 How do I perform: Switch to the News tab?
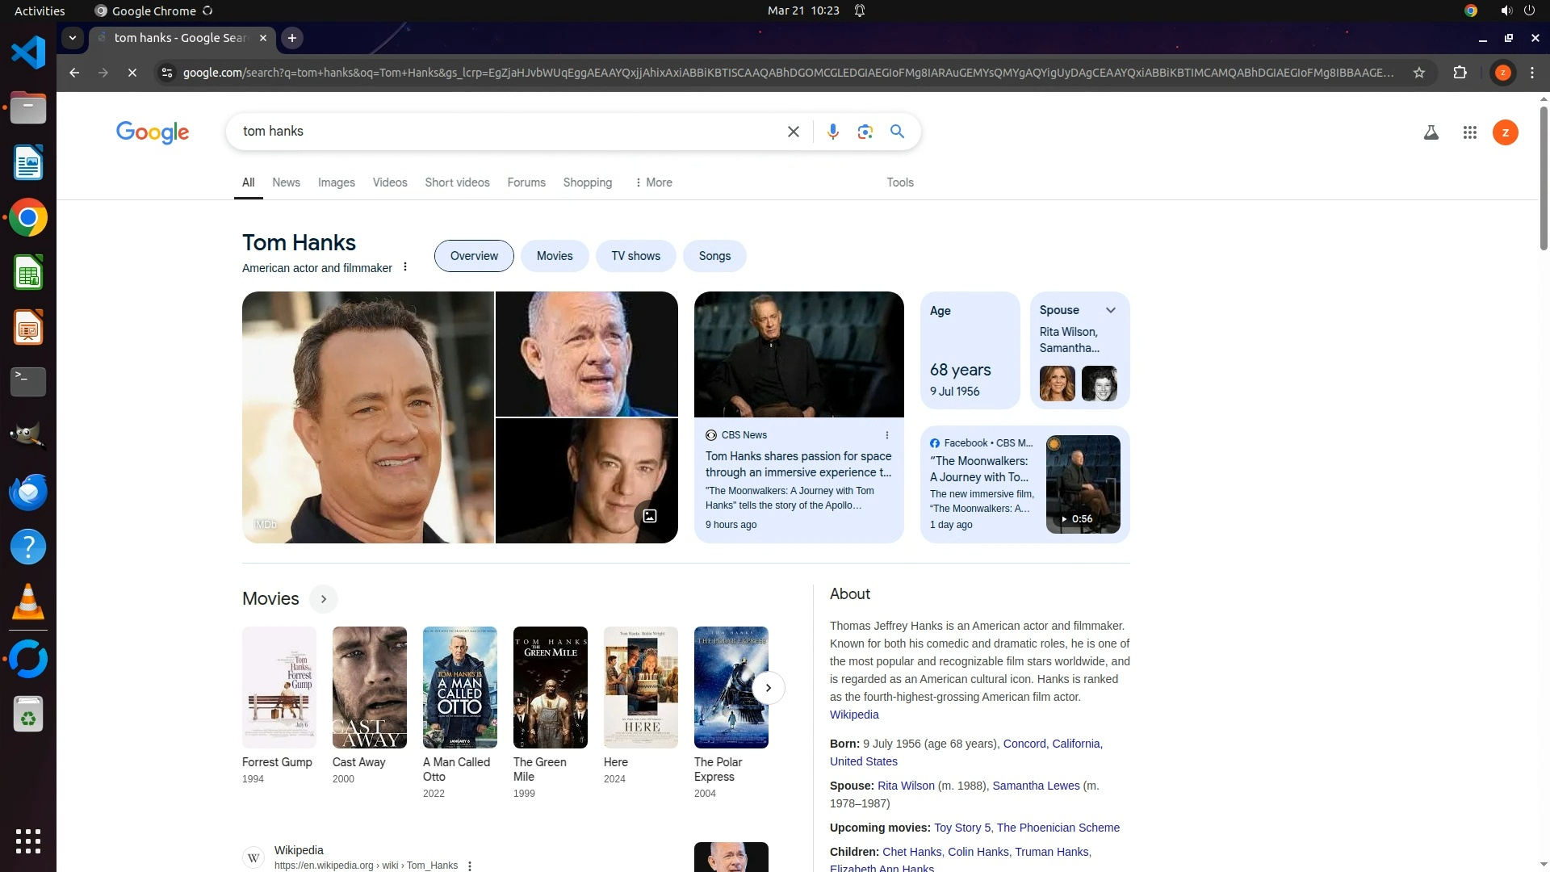tap(286, 182)
